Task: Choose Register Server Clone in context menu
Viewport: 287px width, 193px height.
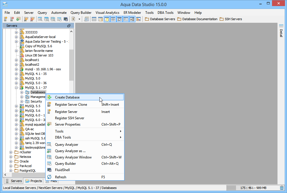Action: click(85, 105)
